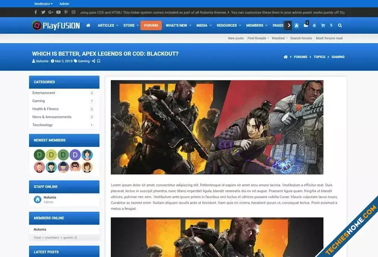Click the lightning bolt icon in navbar

pyautogui.click(x=331, y=25)
